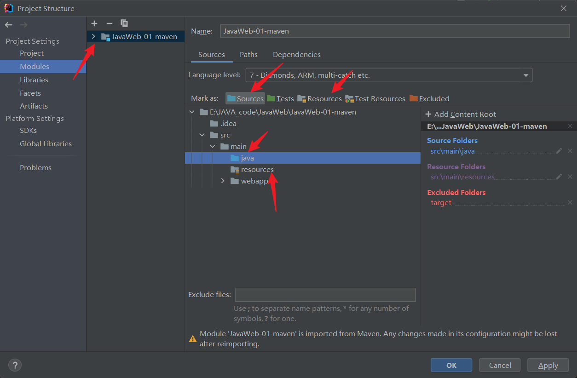Image resolution: width=577 pixels, height=378 pixels.
Task: Switch to the Sources tab
Action: [212, 54]
